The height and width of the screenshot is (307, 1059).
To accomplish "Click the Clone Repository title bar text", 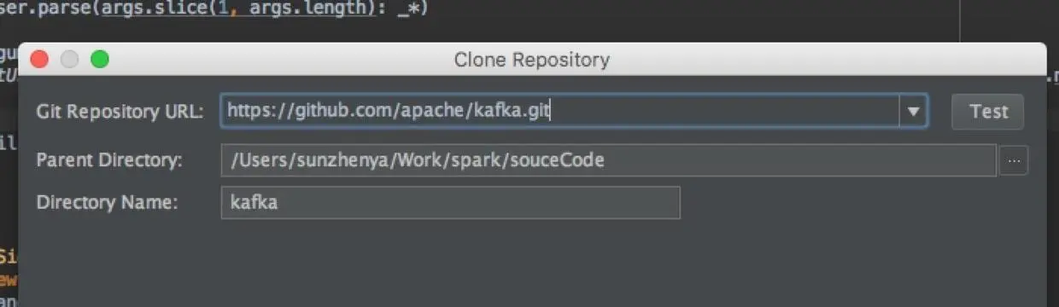I will (x=531, y=60).
